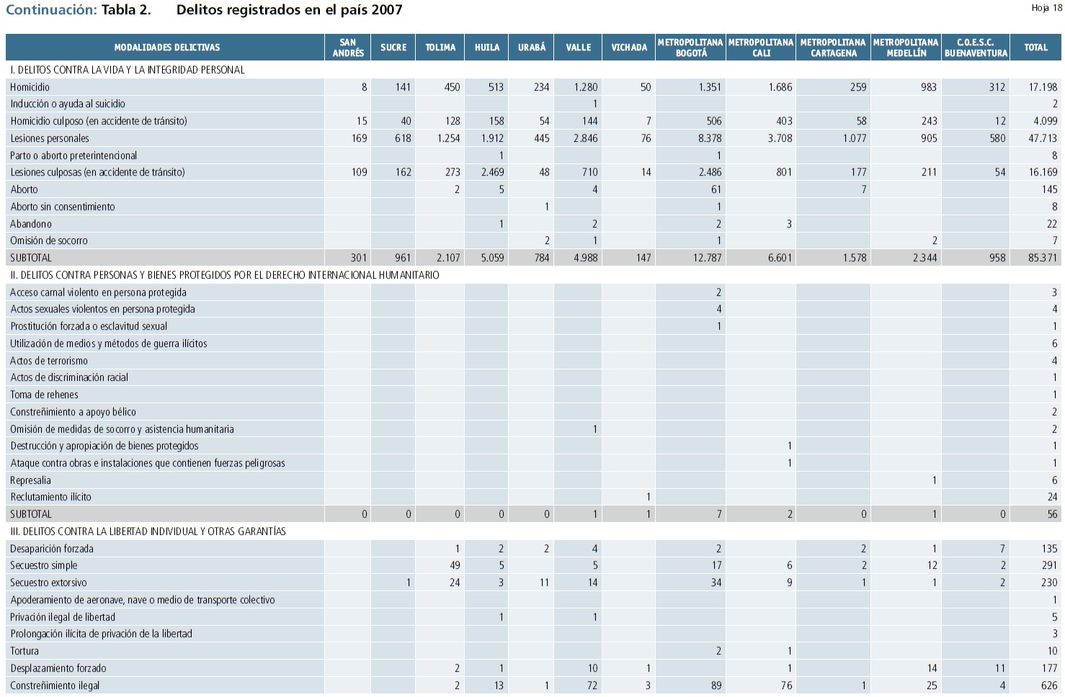
Task: Click the 'Toma de rehenes' row label
Action: (44, 395)
